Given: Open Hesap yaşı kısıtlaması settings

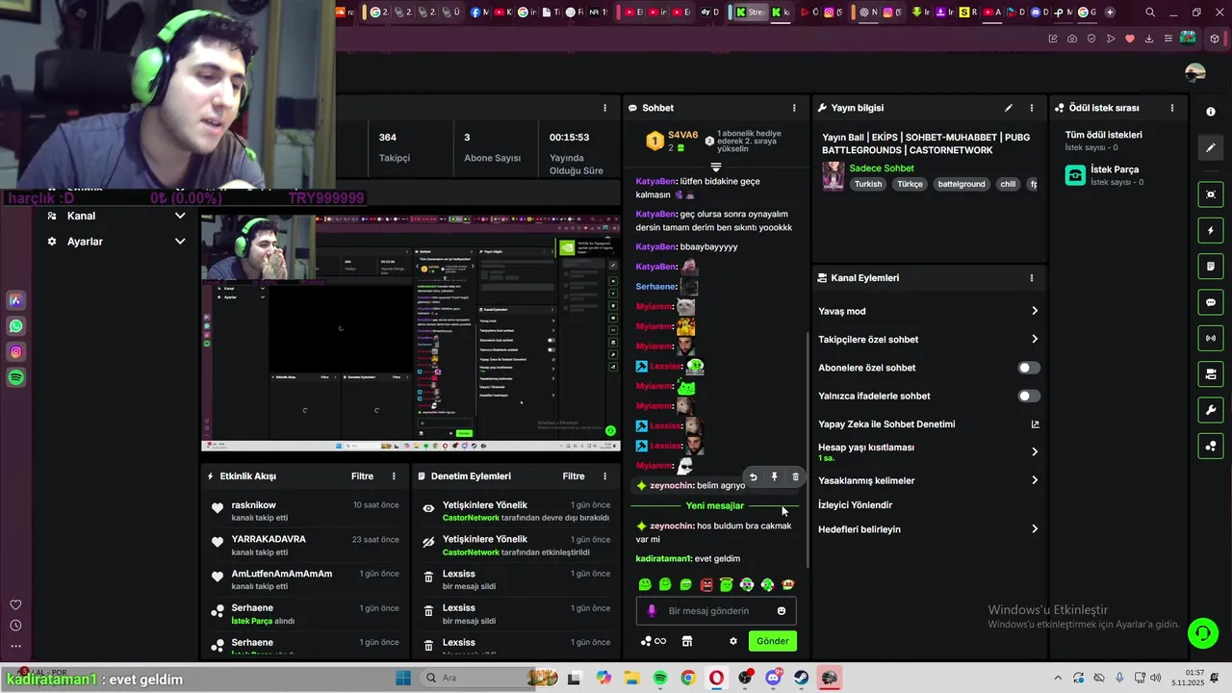Looking at the screenshot, I should point(928,452).
